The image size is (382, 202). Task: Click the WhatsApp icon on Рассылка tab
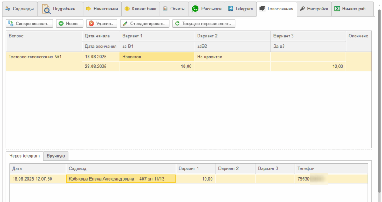tap(195, 9)
